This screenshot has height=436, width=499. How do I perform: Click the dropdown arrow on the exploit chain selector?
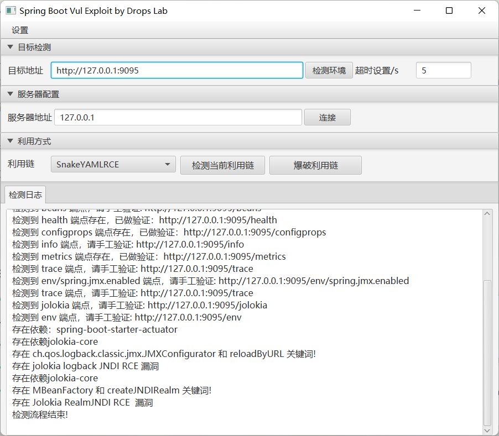coord(167,164)
